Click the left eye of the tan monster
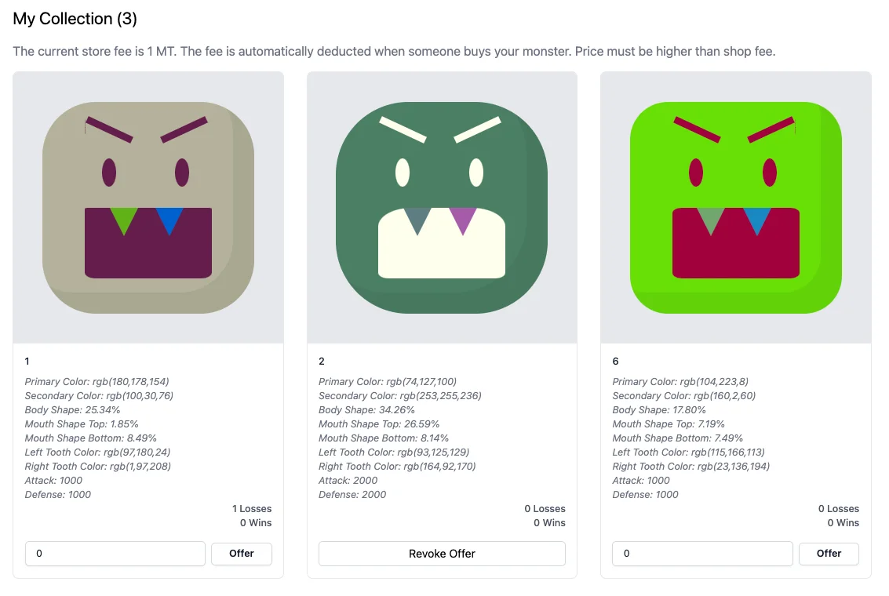The height and width of the screenshot is (596, 889). click(x=109, y=172)
